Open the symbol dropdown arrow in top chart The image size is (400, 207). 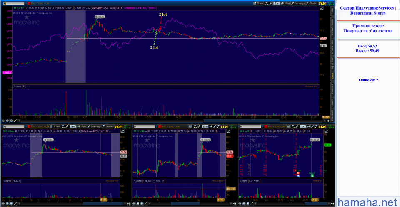tap(26, 4)
